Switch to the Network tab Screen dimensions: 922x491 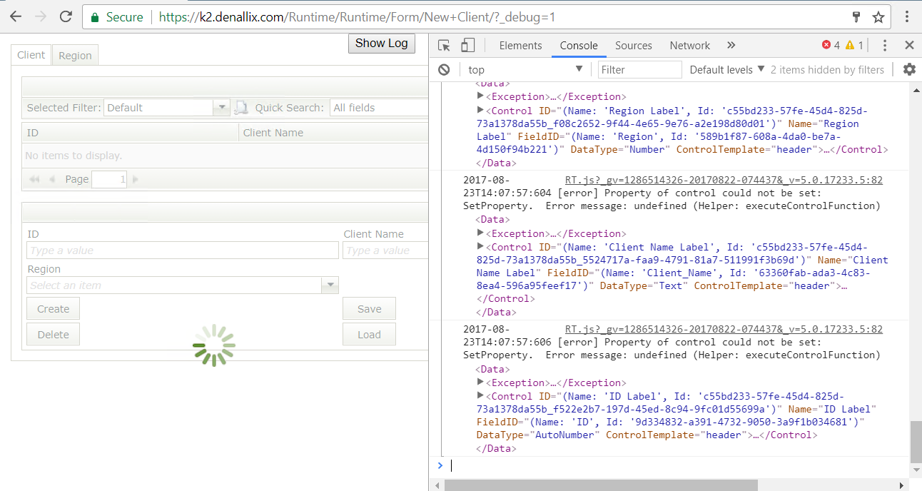[689, 46]
